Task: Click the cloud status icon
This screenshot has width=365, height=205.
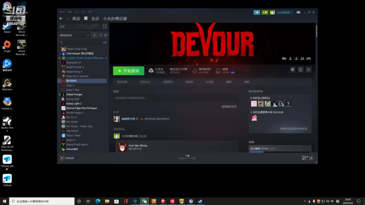Action: (151, 71)
